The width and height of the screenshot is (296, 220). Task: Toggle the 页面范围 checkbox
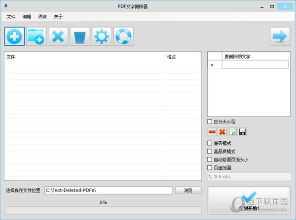click(210, 168)
